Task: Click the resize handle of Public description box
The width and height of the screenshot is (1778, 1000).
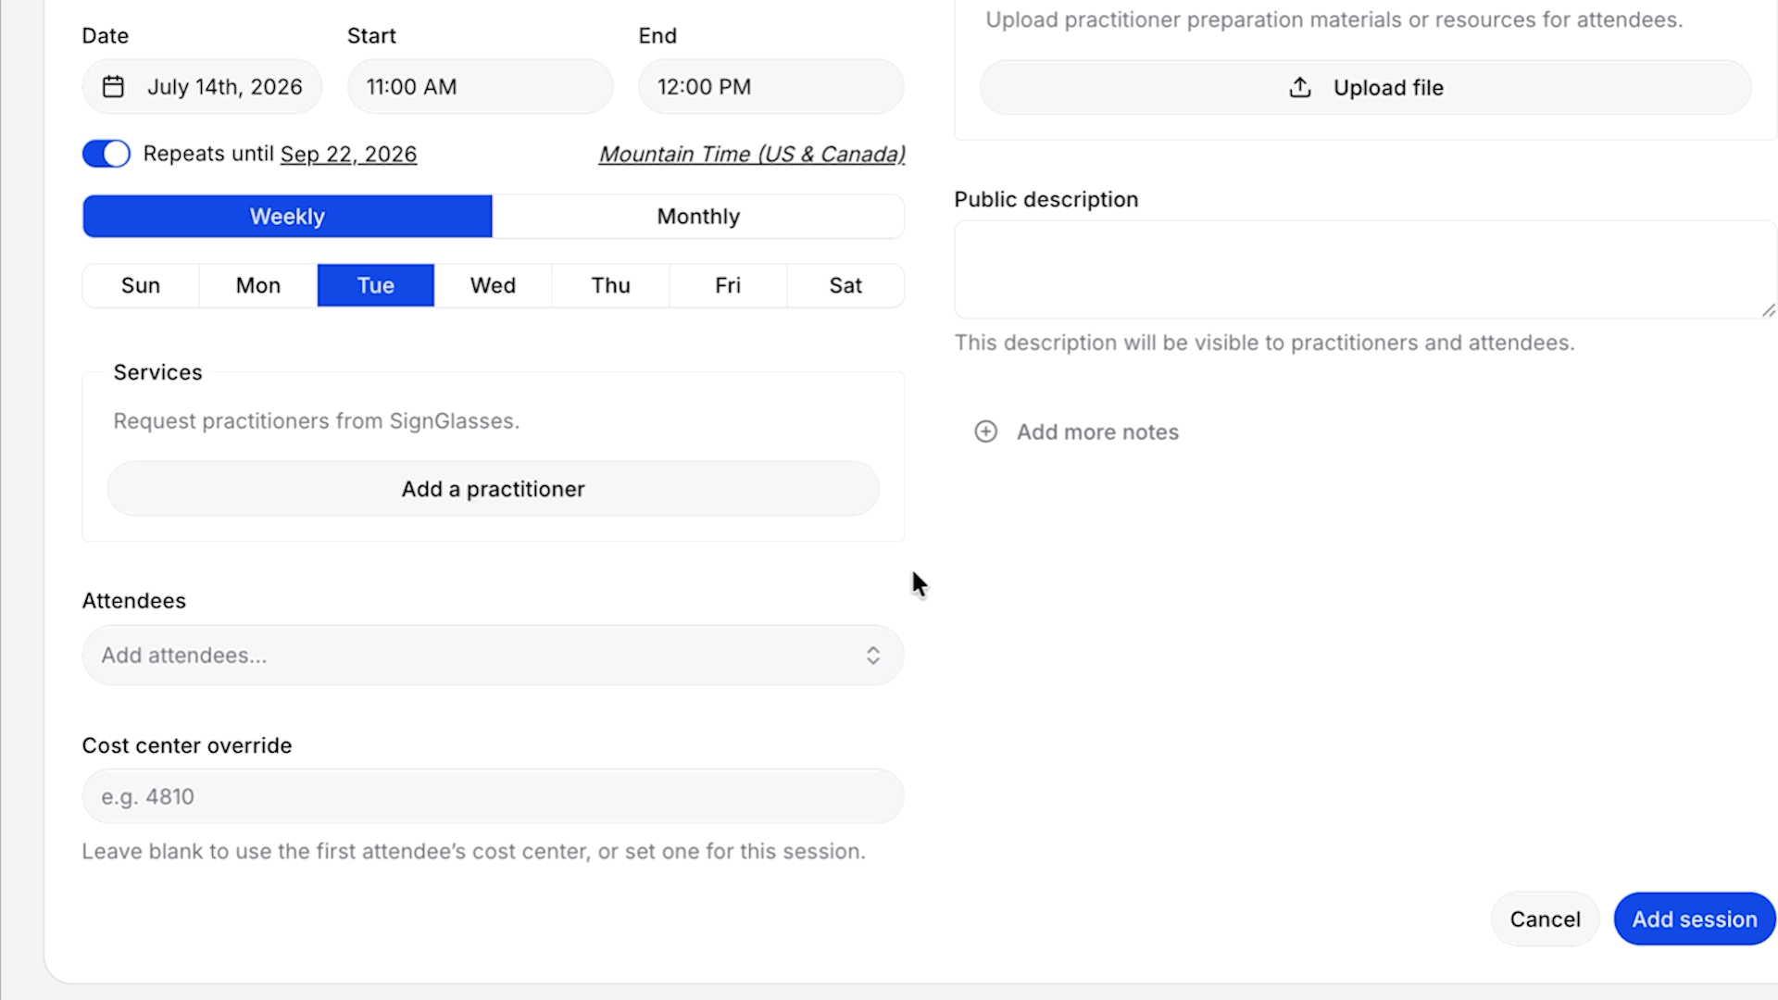Action: (x=1768, y=310)
